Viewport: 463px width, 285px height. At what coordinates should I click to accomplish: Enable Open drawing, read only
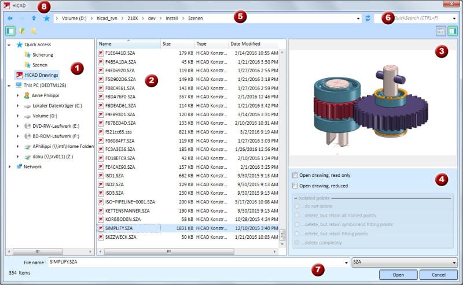coord(295,175)
